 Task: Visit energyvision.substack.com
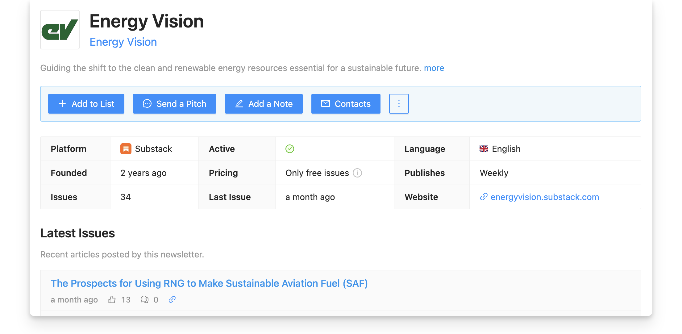click(545, 197)
